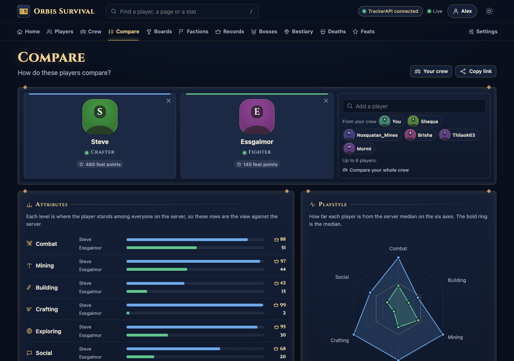514x361 pixels.
Task: Remove Steve from comparison with X
Action: pyautogui.click(x=169, y=101)
